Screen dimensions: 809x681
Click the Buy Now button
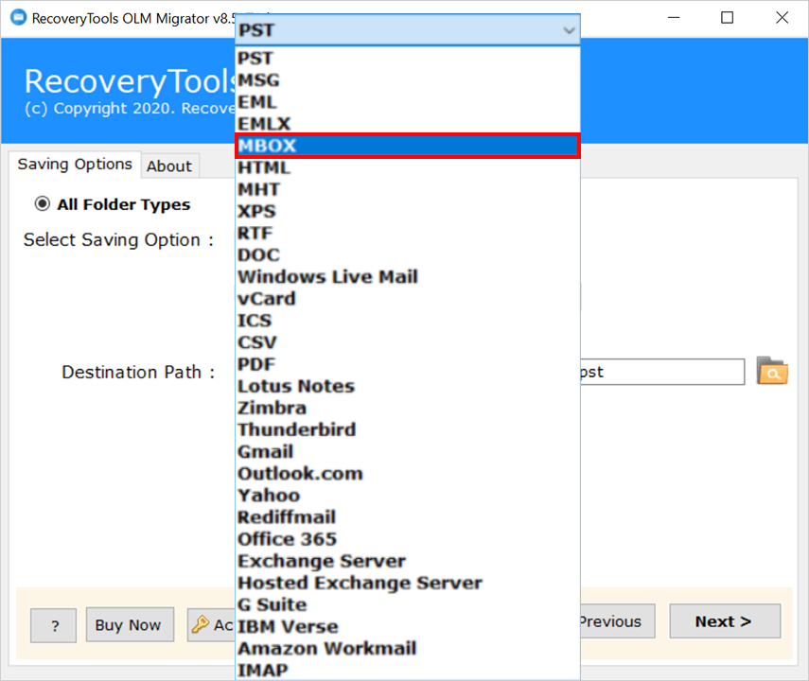point(130,625)
